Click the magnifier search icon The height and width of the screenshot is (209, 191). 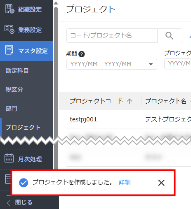pos(169,36)
